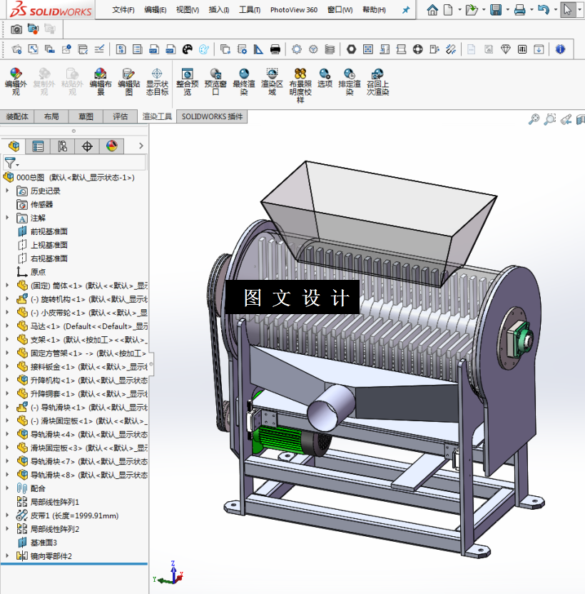Start the Final Render (最终渲染)
Viewport: 585px width, 594px height.
(244, 81)
